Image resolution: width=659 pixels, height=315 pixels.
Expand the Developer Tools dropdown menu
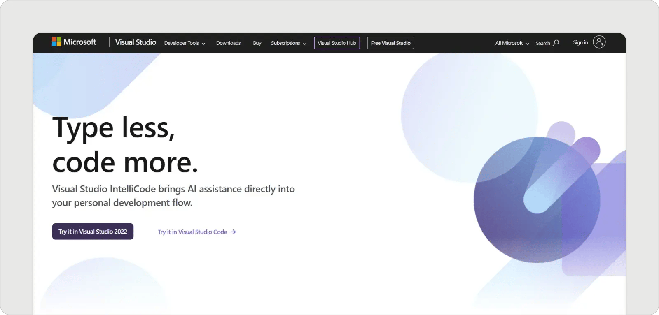point(185,43)
